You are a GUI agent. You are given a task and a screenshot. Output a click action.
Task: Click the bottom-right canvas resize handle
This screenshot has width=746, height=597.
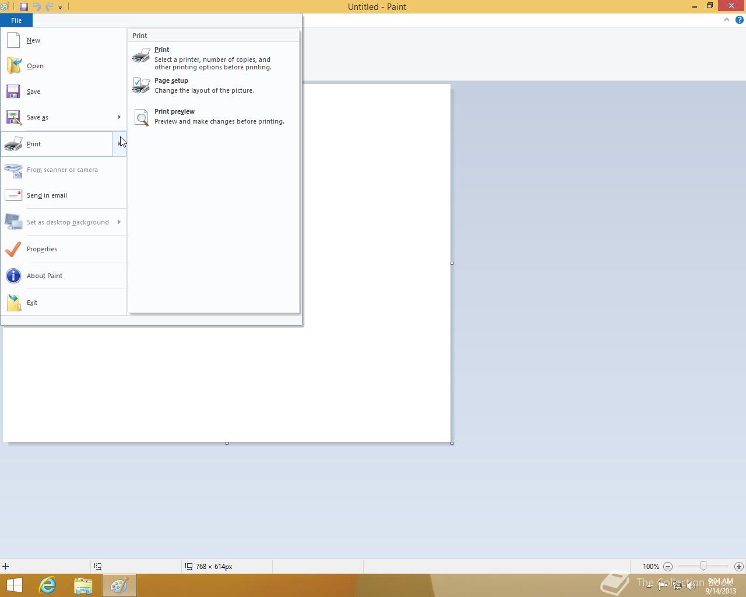point(452,443)
